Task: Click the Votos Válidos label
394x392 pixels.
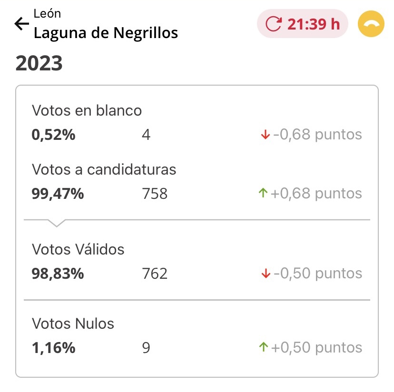Action: tap(78, 249)
